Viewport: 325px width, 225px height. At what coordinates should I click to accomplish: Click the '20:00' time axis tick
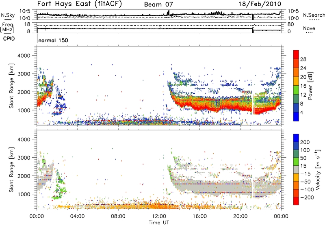click(240, 216)
